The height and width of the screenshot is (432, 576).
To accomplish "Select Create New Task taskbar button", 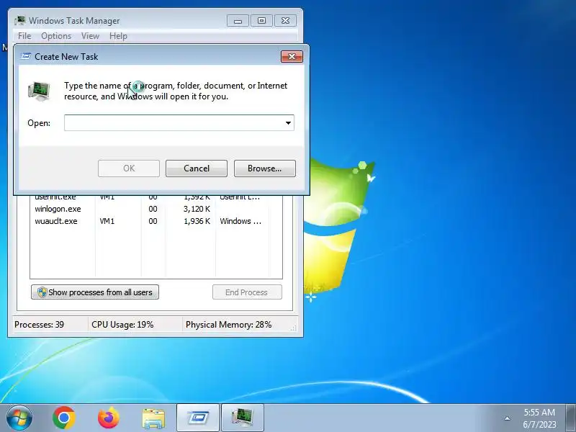I will click(x=198, y=418).
